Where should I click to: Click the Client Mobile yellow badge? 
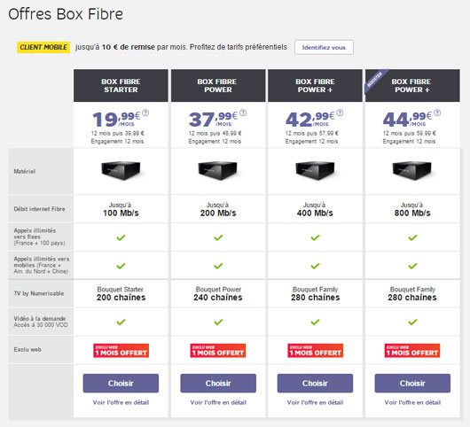pyautogui.click(x=43, y=47)
